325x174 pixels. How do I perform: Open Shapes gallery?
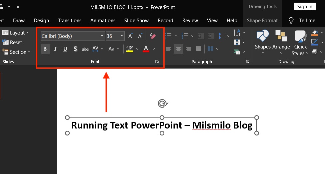pyautogui.click(x=263, y=42)
